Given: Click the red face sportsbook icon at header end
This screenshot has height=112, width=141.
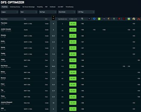Looking at the screenshot, I should (x=139, y=19).
